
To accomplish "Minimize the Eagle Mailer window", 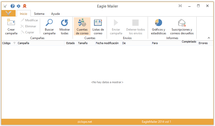I will (189, 6).
